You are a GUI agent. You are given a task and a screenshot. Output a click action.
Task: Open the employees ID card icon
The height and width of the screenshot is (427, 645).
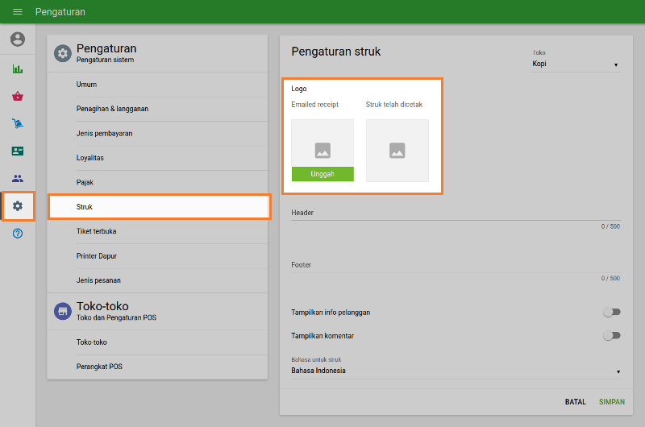(18, 151)
